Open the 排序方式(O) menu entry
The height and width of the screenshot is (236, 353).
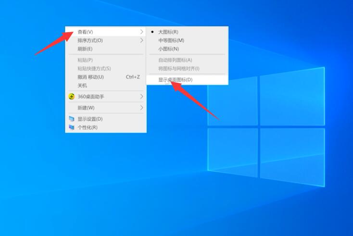point(106,40)
